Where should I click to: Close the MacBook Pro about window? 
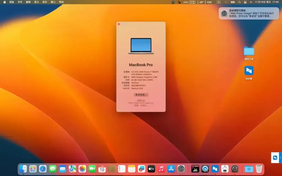coord(119,24)
